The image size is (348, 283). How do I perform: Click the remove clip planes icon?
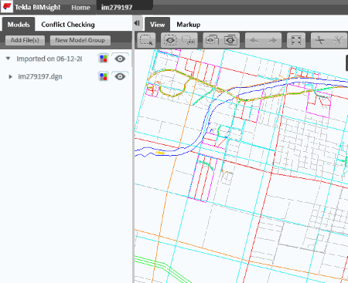[x=339, y=40]
